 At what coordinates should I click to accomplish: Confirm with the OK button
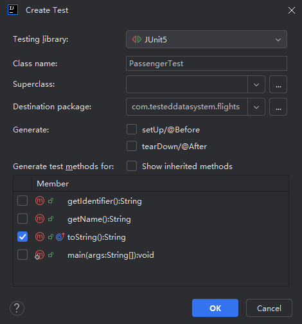click(x=215, y=308)
